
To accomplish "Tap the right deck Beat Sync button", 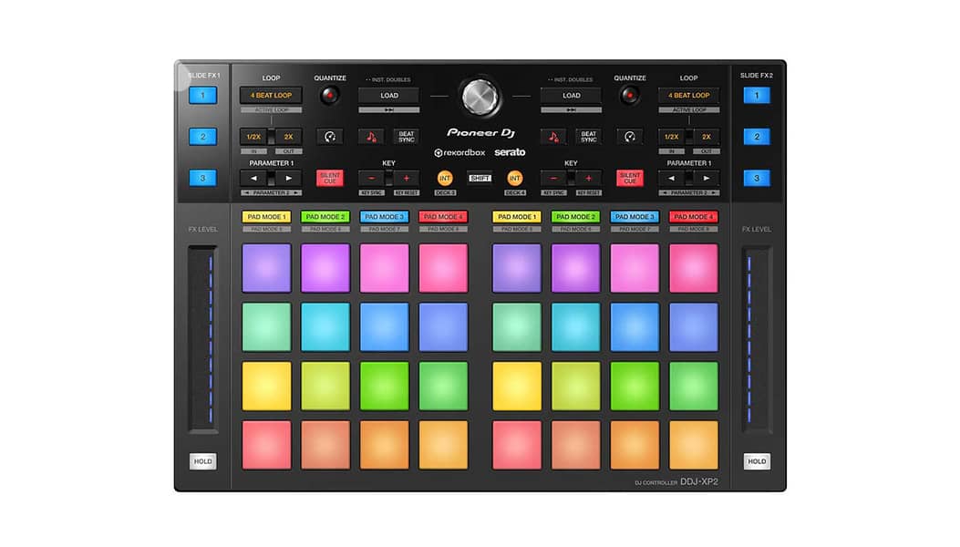I will coord(588,137).
